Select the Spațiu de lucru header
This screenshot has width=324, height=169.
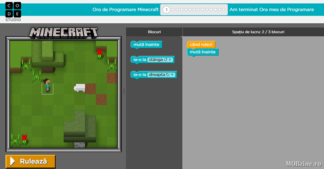pos(258,32)
